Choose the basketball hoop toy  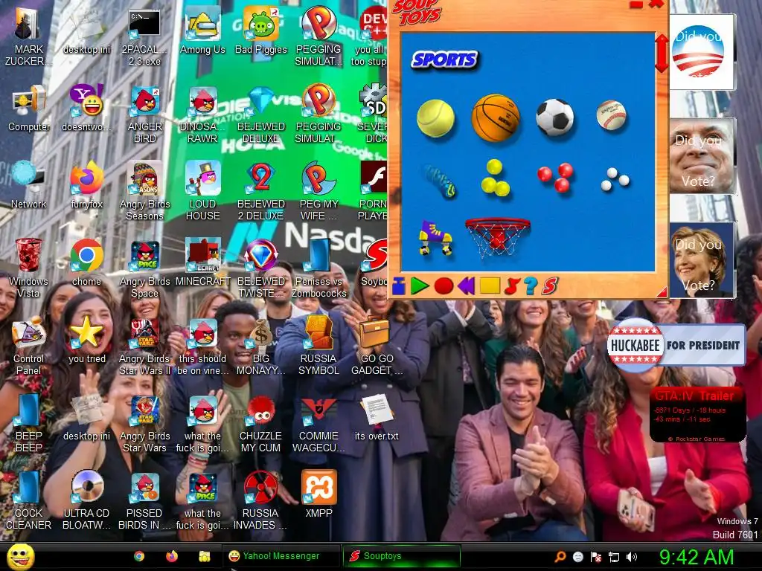point(497,237)
